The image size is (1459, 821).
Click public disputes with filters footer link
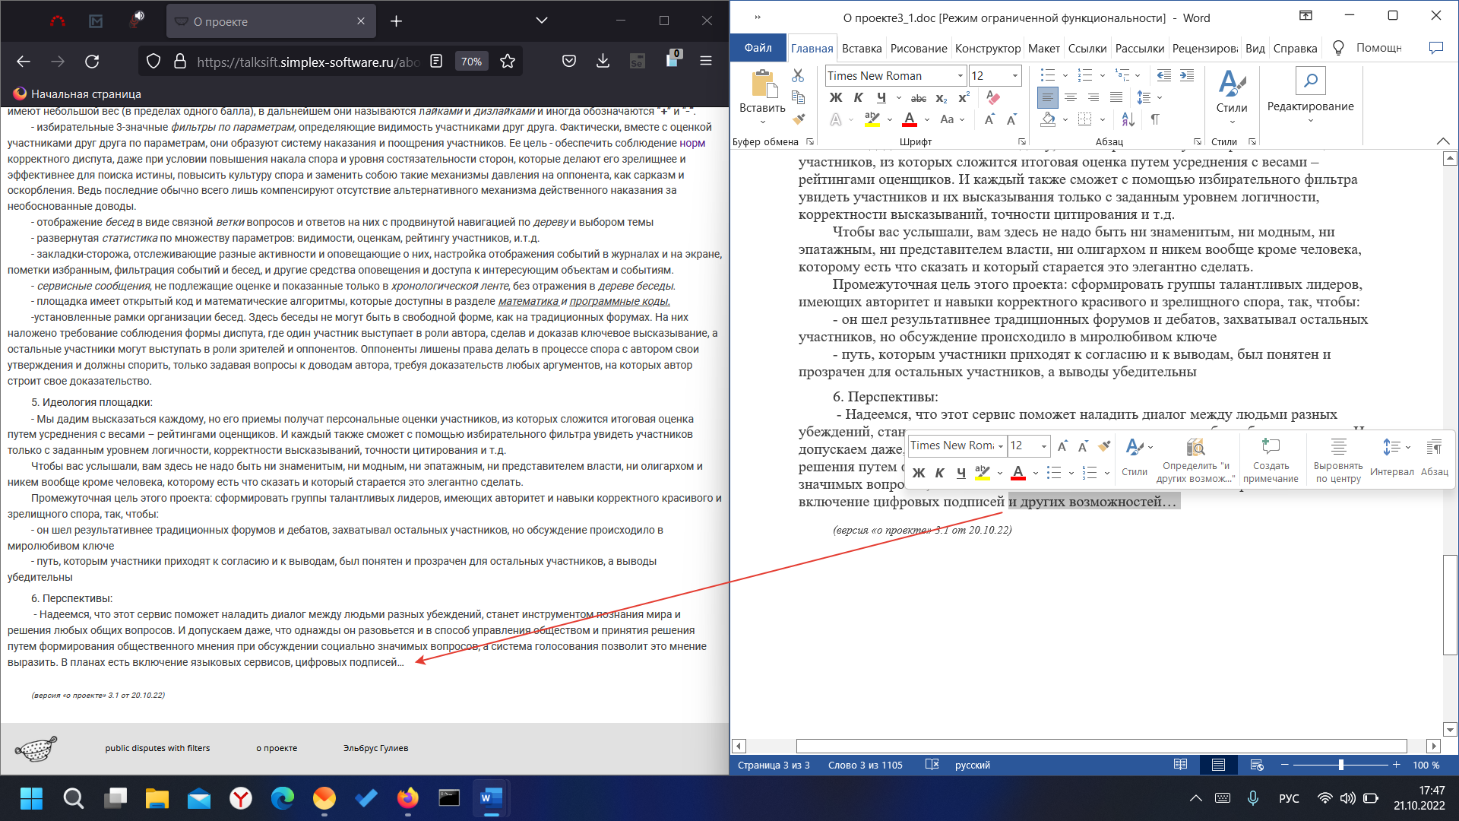coord(157,748)
